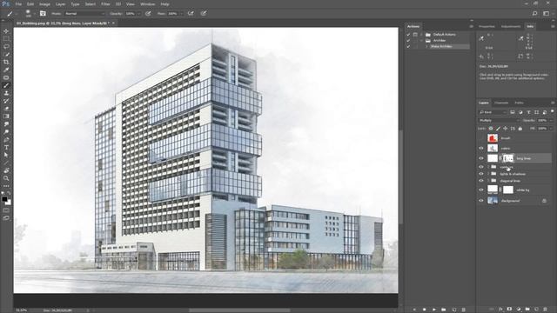Image resolution: width=557 pixels, height=313 pixels.
Task: Open the brush Mode dropdown in options bar
Action: click(84, 14)
